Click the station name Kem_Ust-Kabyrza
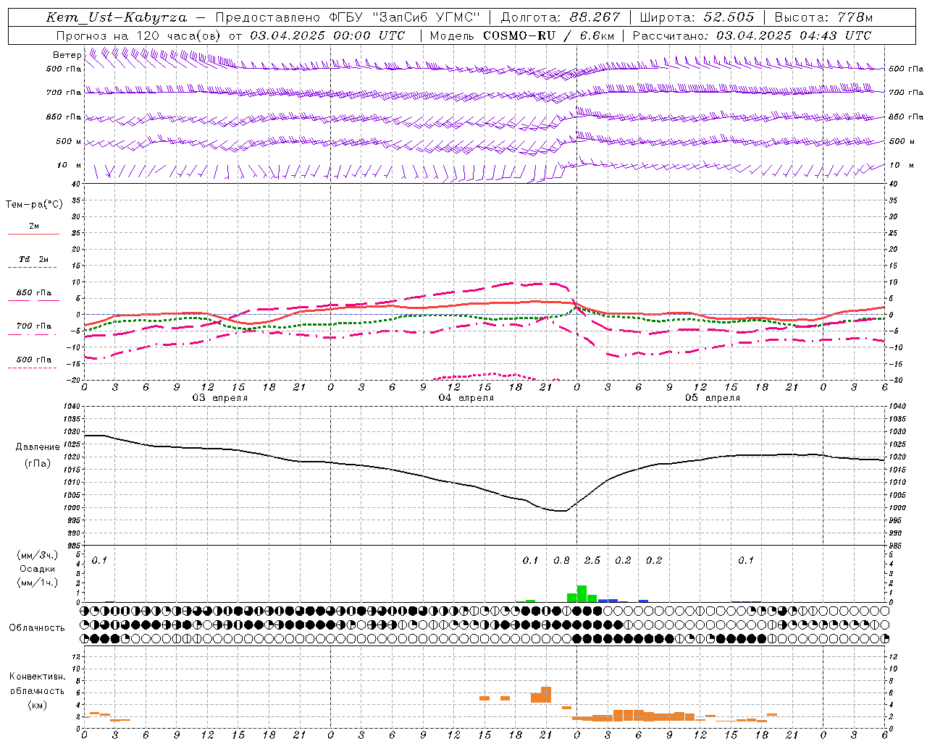This screenshot has height=741, width=927. point(117,17)
